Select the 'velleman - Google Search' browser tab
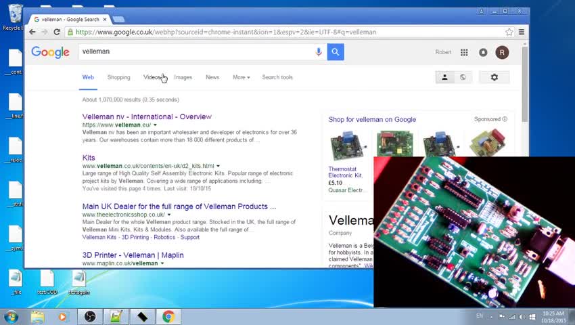Screen dimensions: 575x325 [x=70, y=20]
